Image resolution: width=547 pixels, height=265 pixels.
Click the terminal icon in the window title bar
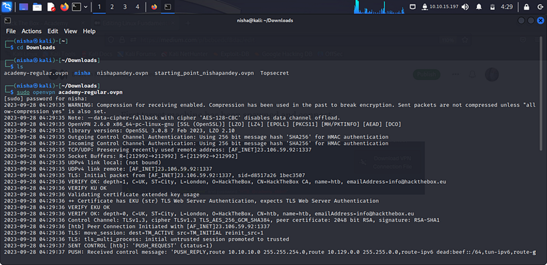point(8,20)
